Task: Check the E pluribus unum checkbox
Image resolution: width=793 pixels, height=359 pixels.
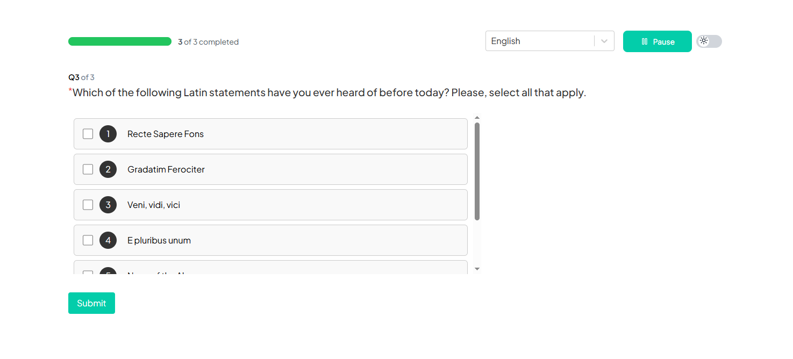Action: pyautogui.click(x=88, y=240)
